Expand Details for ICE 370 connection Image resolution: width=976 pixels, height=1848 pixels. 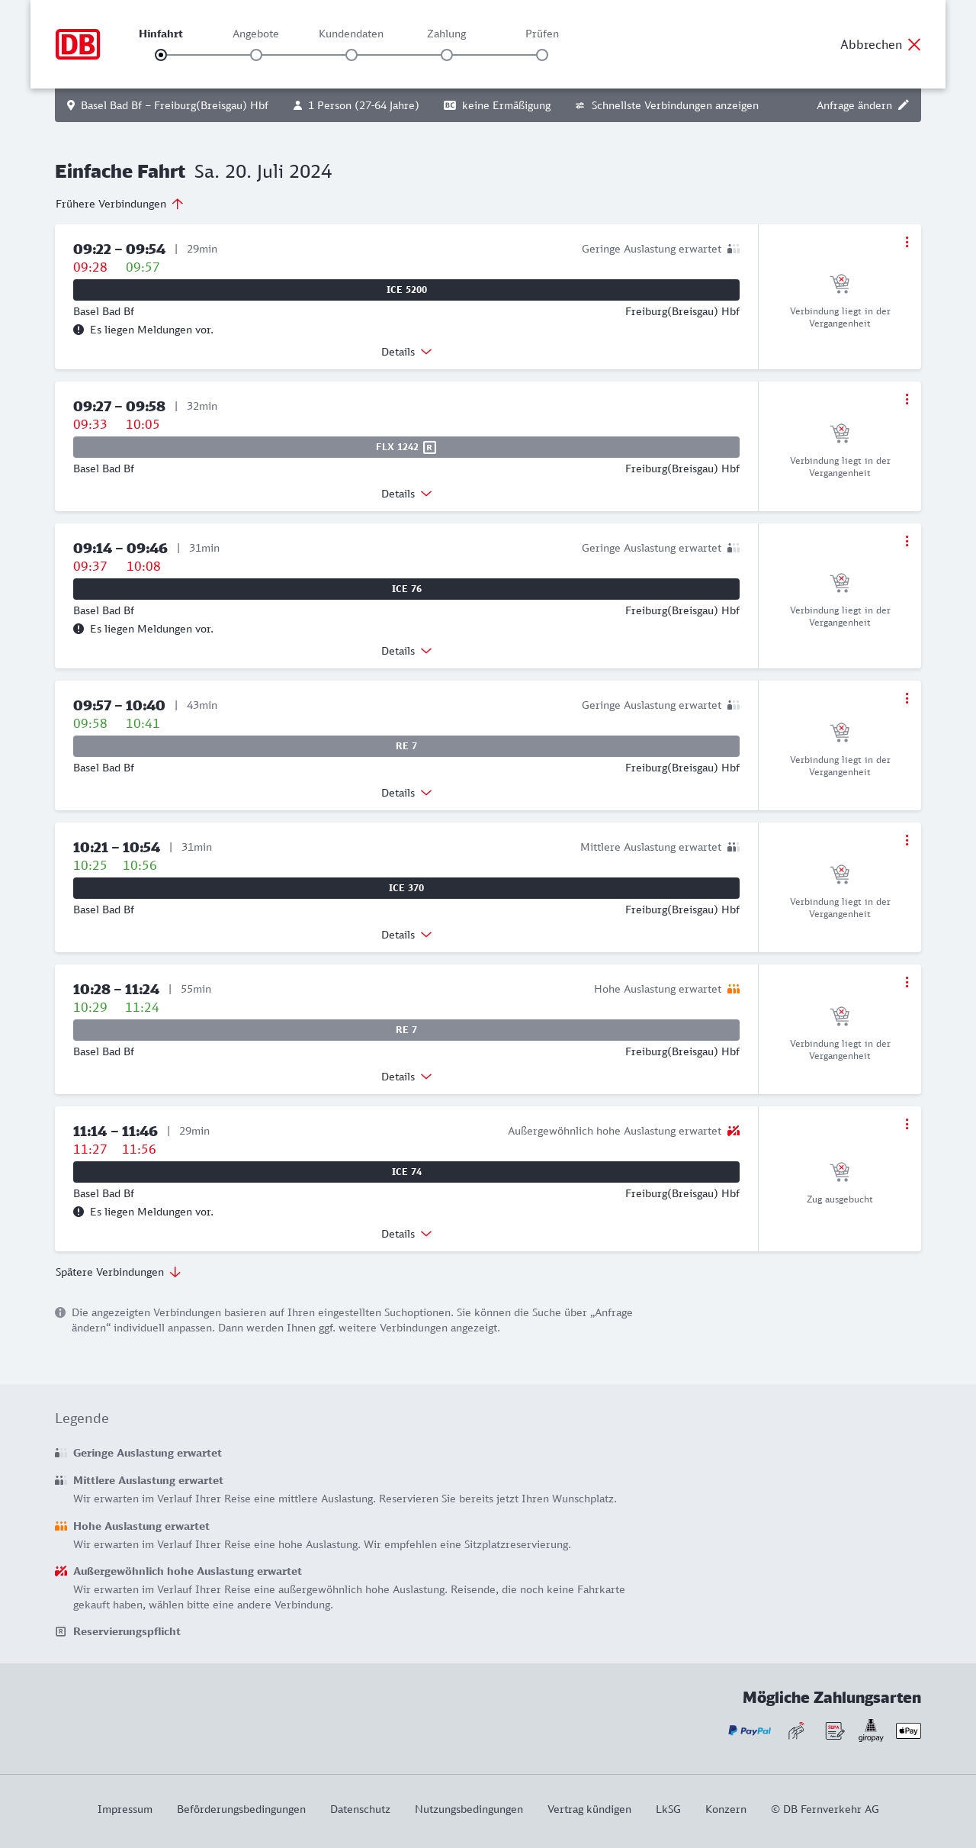[406, 935]
